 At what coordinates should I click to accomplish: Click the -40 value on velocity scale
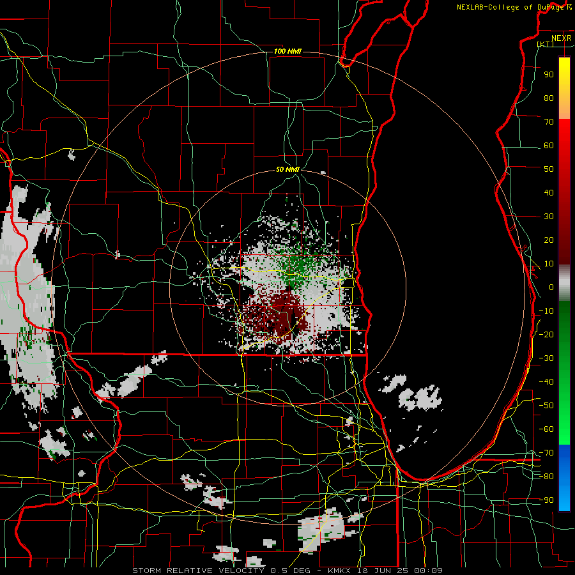(x=546, y=382)
